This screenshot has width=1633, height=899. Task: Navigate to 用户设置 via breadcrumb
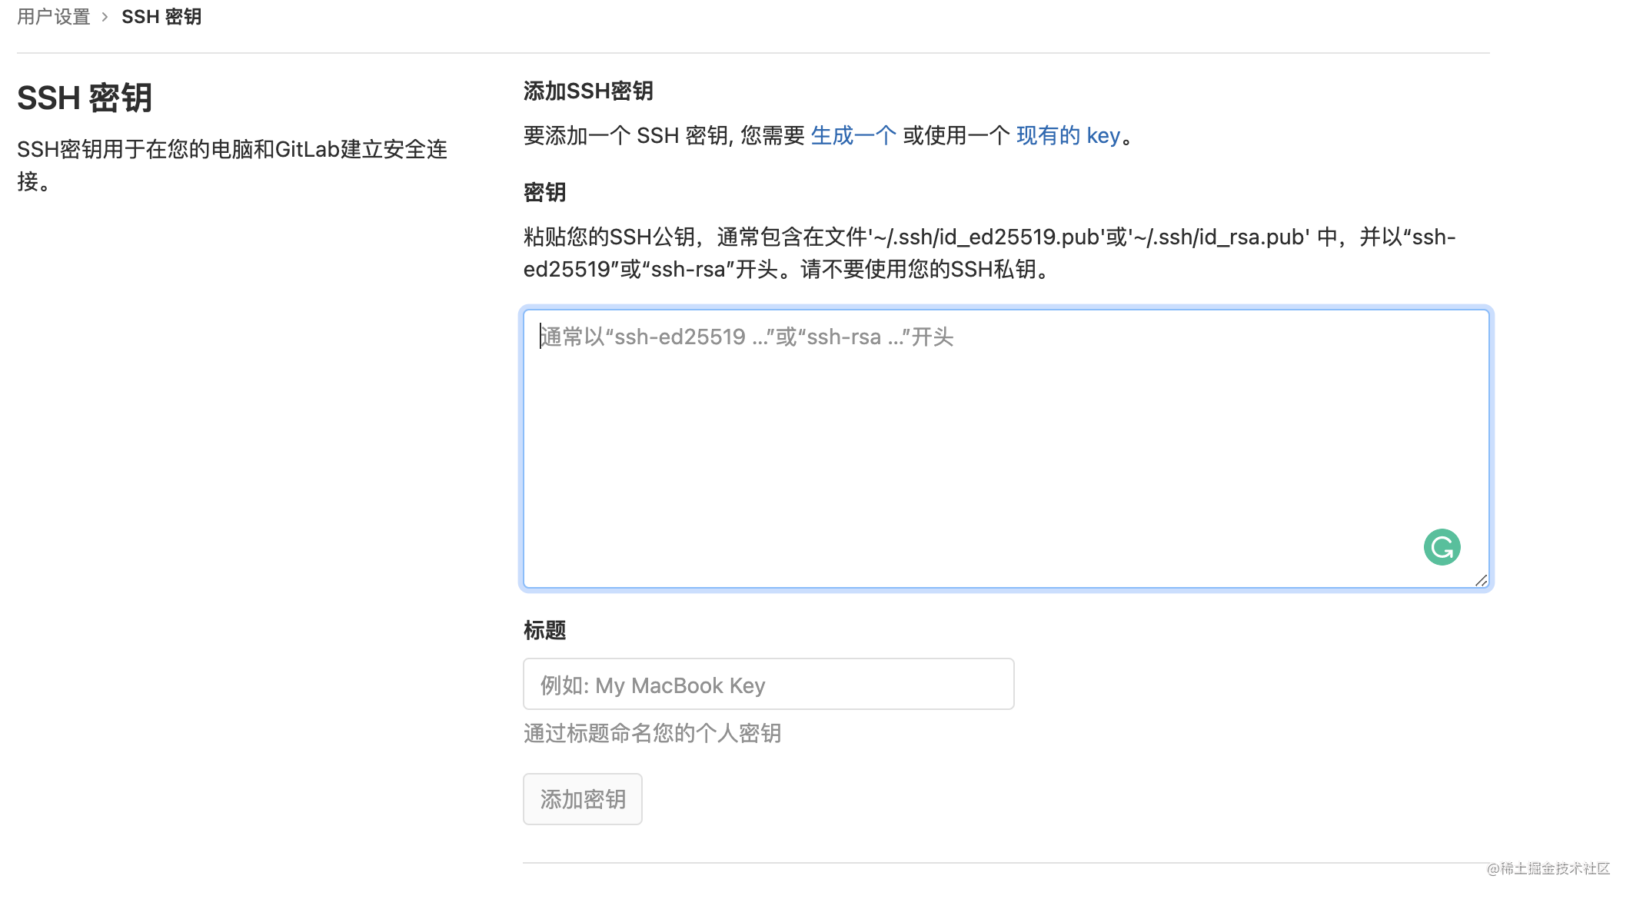[52, 16]
